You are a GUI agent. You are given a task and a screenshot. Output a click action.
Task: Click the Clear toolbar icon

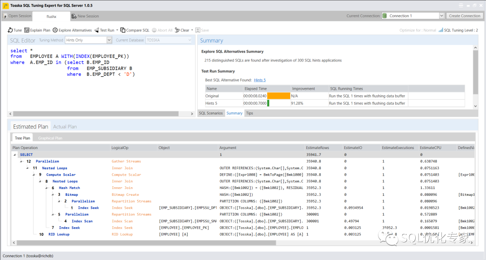pyautogui.click(x=178, y=30)
